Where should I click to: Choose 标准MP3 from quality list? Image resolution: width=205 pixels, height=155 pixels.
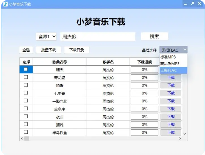click(173, 57)
